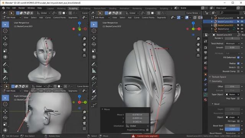
Task: Toggle camera view in the right viewport
Action: pos(198,50)
